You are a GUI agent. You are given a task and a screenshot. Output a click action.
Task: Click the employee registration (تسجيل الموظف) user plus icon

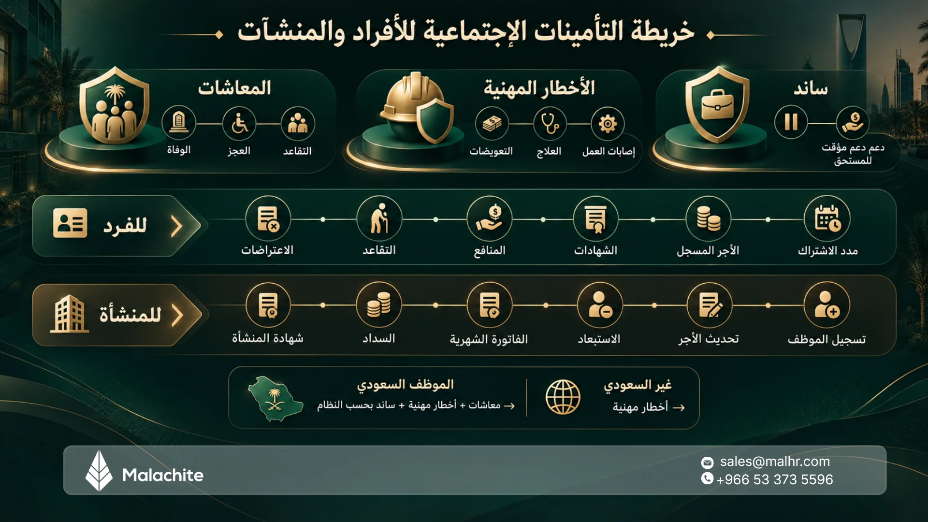pos(826,305)
